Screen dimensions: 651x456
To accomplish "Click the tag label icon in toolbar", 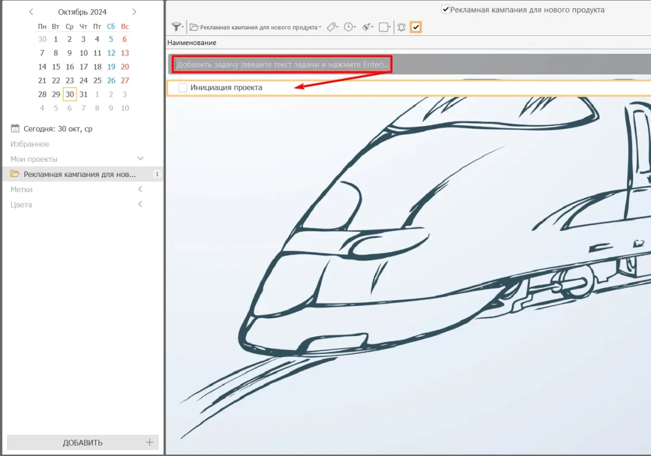I will click(x=332, y=27).
